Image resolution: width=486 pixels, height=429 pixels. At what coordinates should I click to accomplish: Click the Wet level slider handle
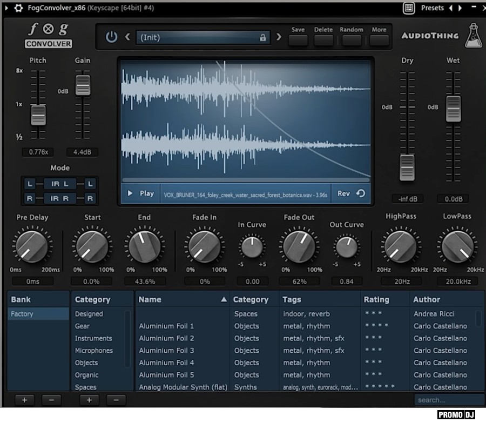pos(453,109)
